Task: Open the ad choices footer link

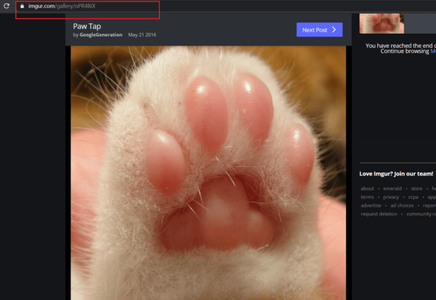Action: click(x=402, y=205)
